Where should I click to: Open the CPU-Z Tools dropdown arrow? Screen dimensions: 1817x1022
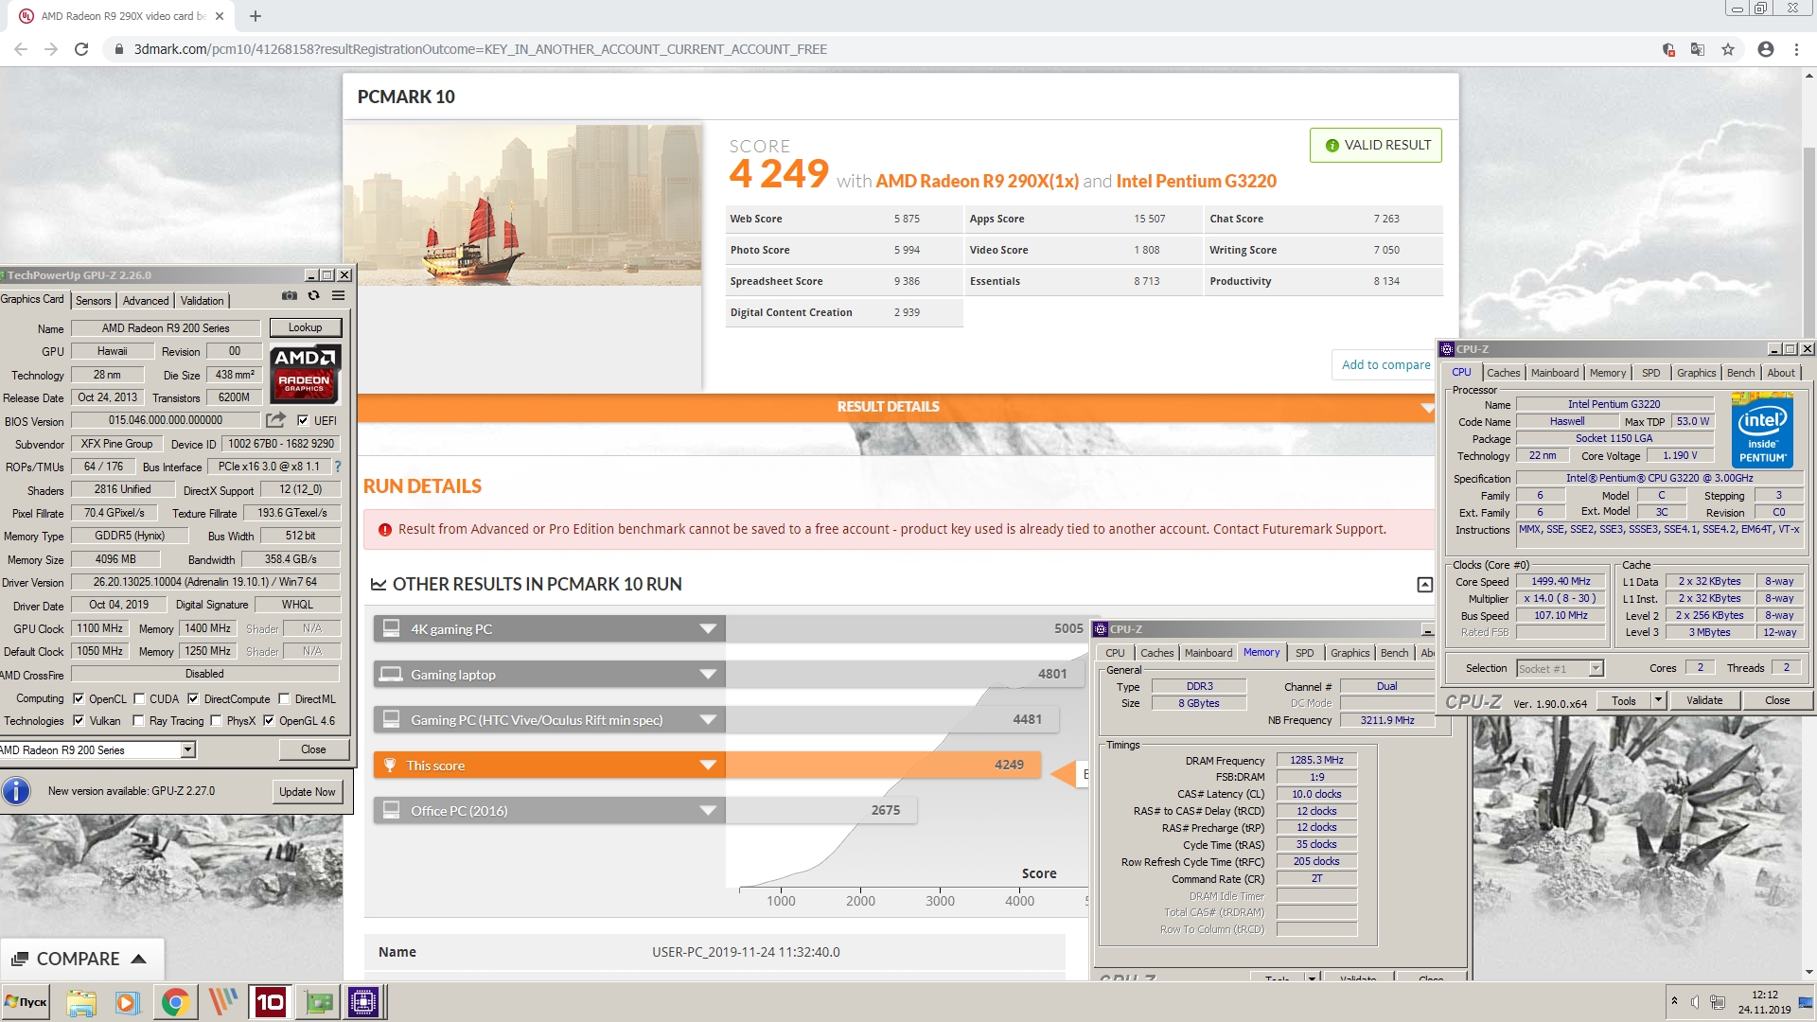1658,700
